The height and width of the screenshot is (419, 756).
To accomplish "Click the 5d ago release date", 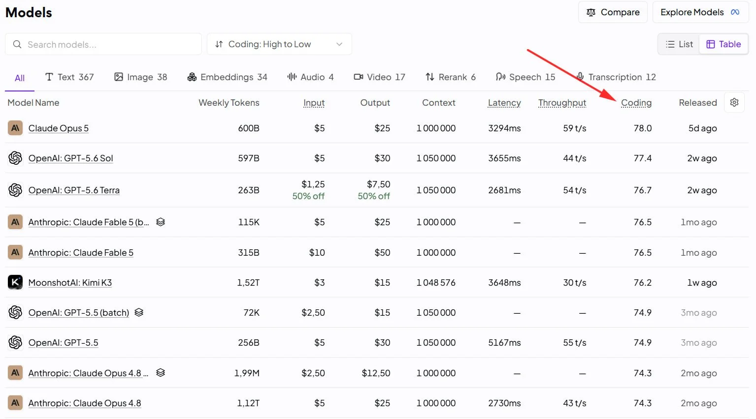I will (703, 128).
